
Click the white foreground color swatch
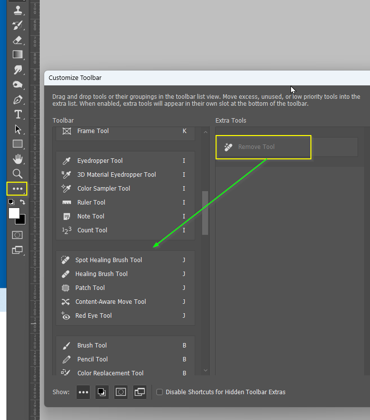point(14,213)
